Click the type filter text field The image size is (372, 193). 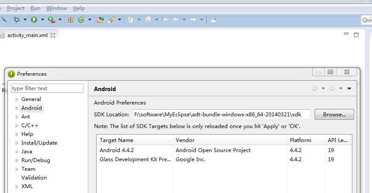47,88
